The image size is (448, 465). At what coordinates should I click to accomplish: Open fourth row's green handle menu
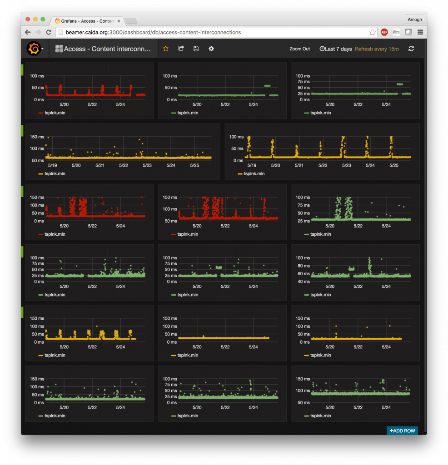(22, 252)
